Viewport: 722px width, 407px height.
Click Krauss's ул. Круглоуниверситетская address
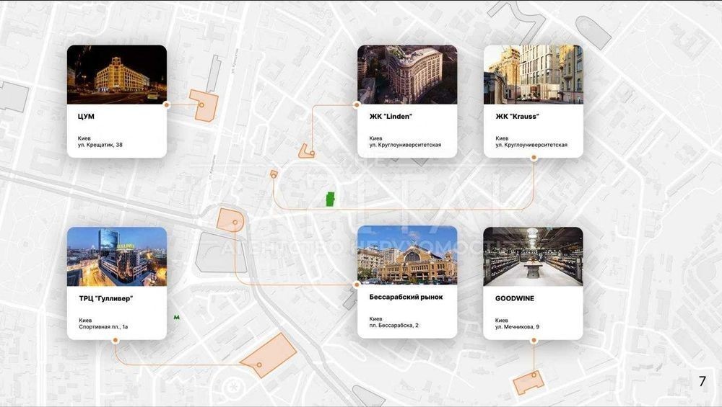pos(531,146)
